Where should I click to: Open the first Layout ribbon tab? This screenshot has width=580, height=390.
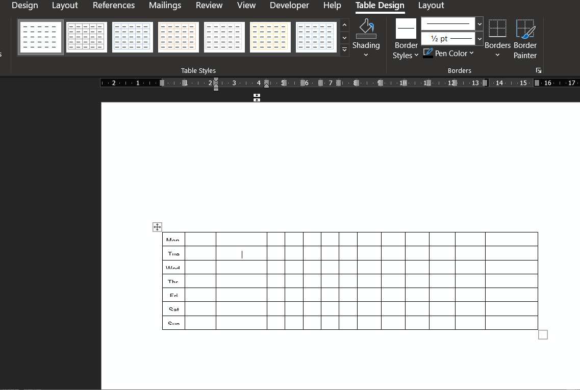[x=65, y=6]
